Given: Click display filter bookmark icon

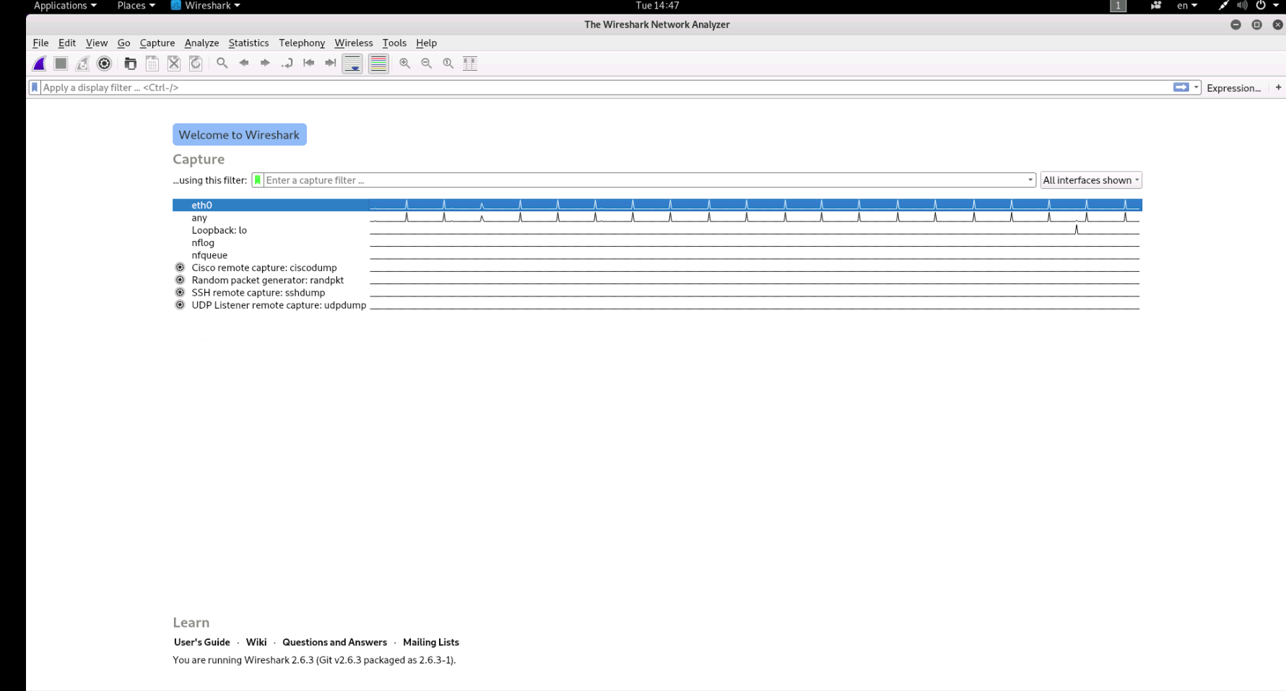Looking at the screenshot, I should click(x=34, y=87).
